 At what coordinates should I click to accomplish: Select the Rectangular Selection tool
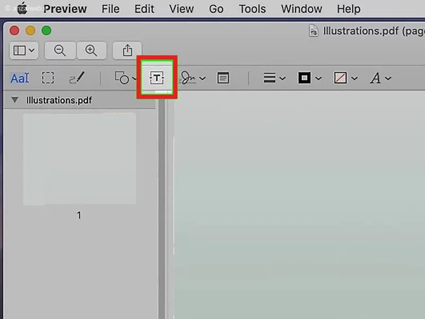48,78
